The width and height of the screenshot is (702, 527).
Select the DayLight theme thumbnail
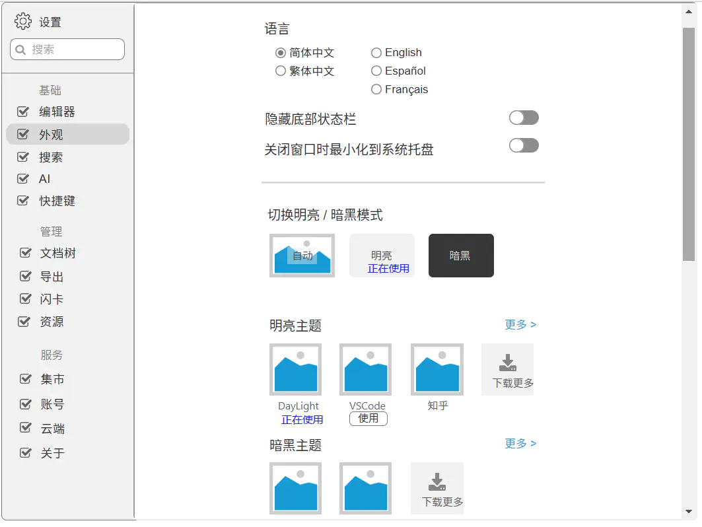(x=295, y=369)
